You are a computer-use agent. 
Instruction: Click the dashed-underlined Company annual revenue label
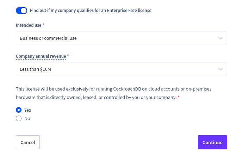point(41,56)
